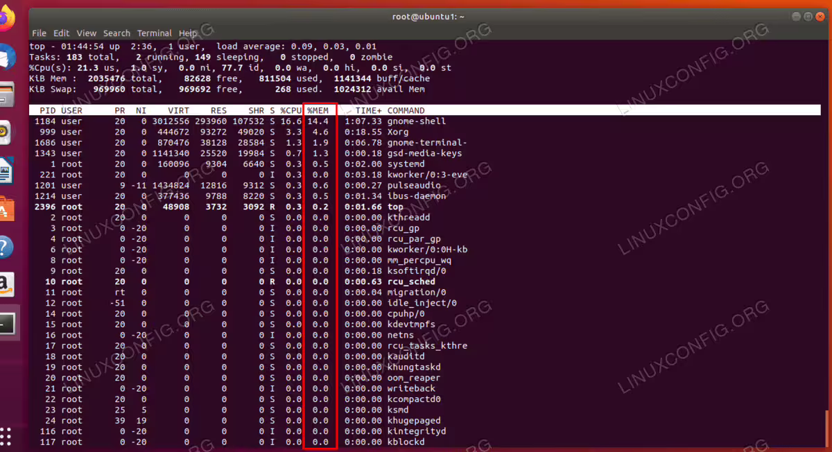
Task: Click the 14.4 memory value for gnome-shell
Action: [x=318, y=121]
